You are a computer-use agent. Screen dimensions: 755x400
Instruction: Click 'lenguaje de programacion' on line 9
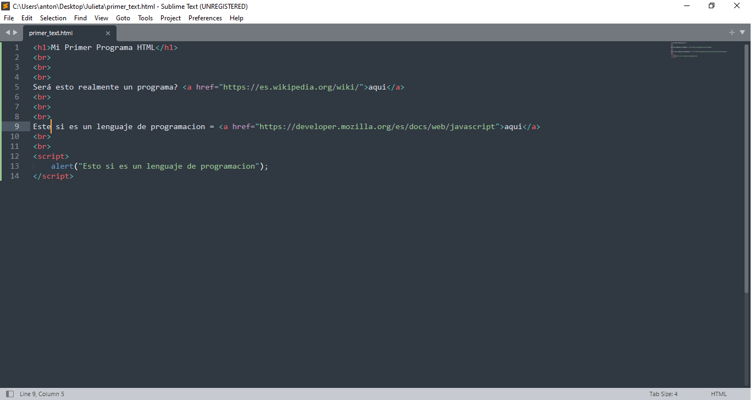click(x=151, y=126)
